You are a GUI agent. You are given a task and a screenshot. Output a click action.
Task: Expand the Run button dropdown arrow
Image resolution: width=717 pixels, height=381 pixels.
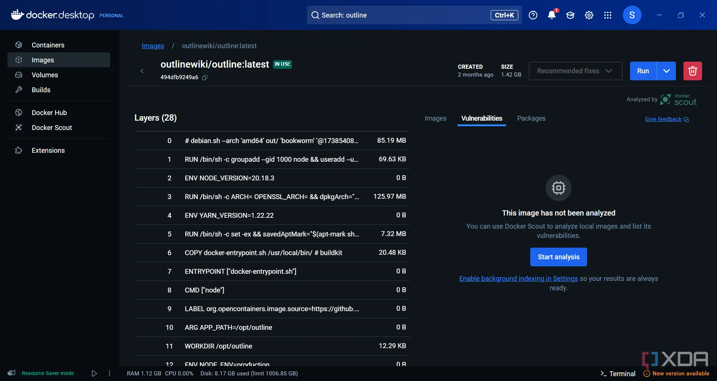666,71
